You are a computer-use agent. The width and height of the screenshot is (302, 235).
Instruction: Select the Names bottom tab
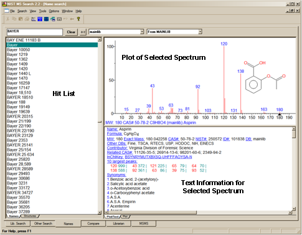coord(68,224)
